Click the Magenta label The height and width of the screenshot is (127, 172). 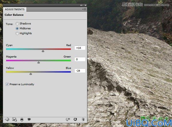coord(11,57)
